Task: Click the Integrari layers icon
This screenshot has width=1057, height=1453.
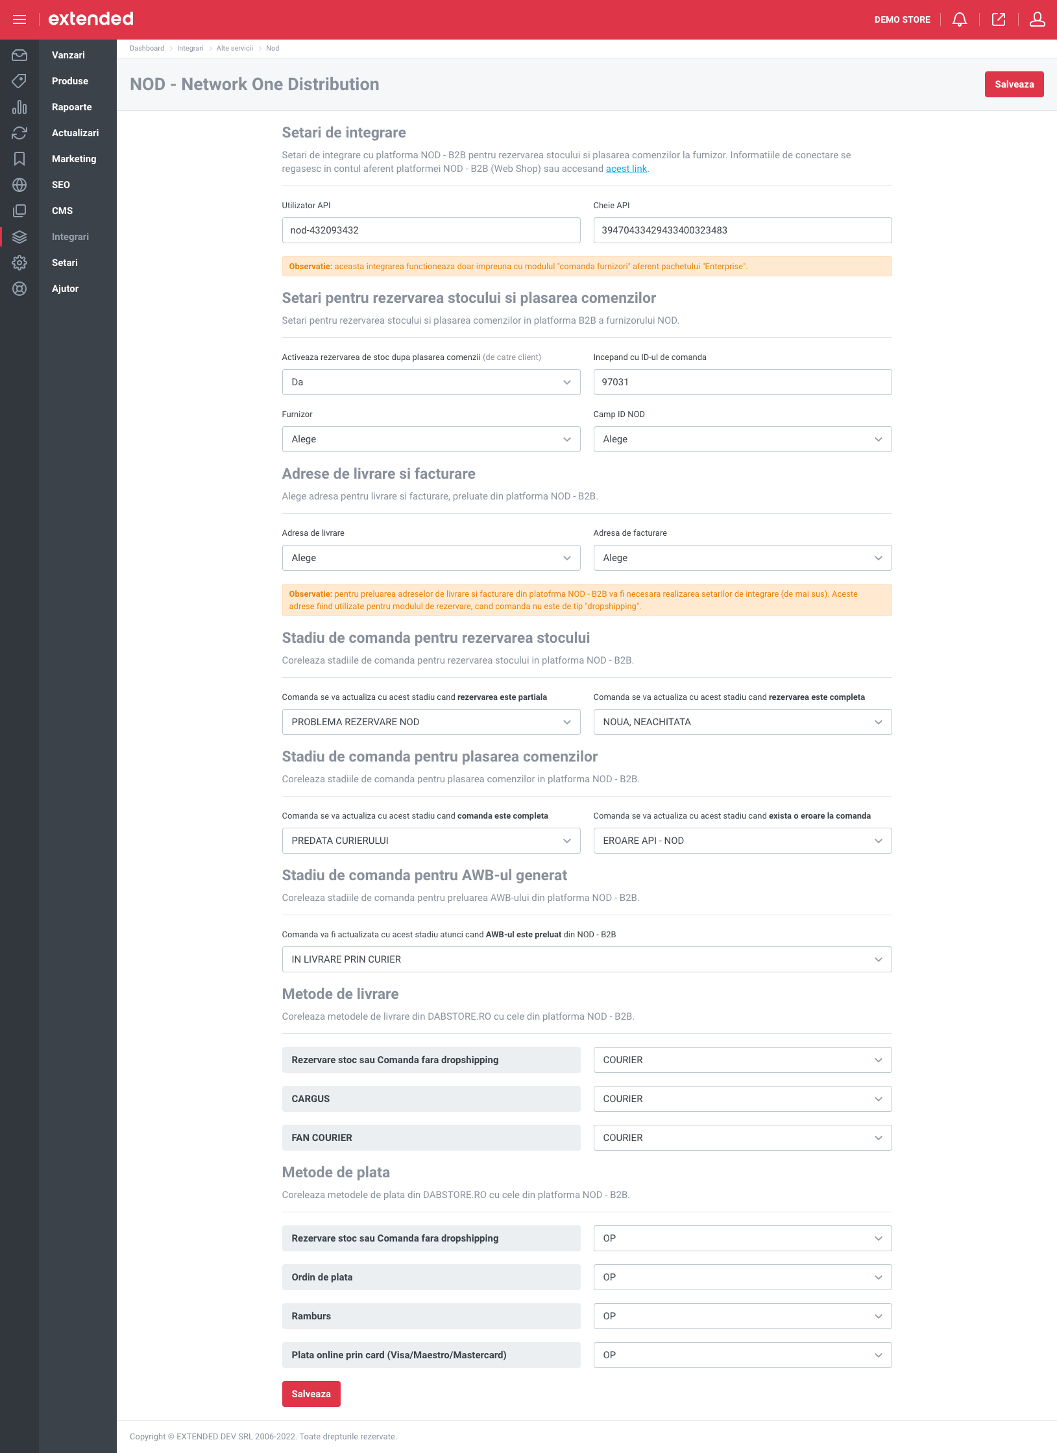Action: click(19, 237)
